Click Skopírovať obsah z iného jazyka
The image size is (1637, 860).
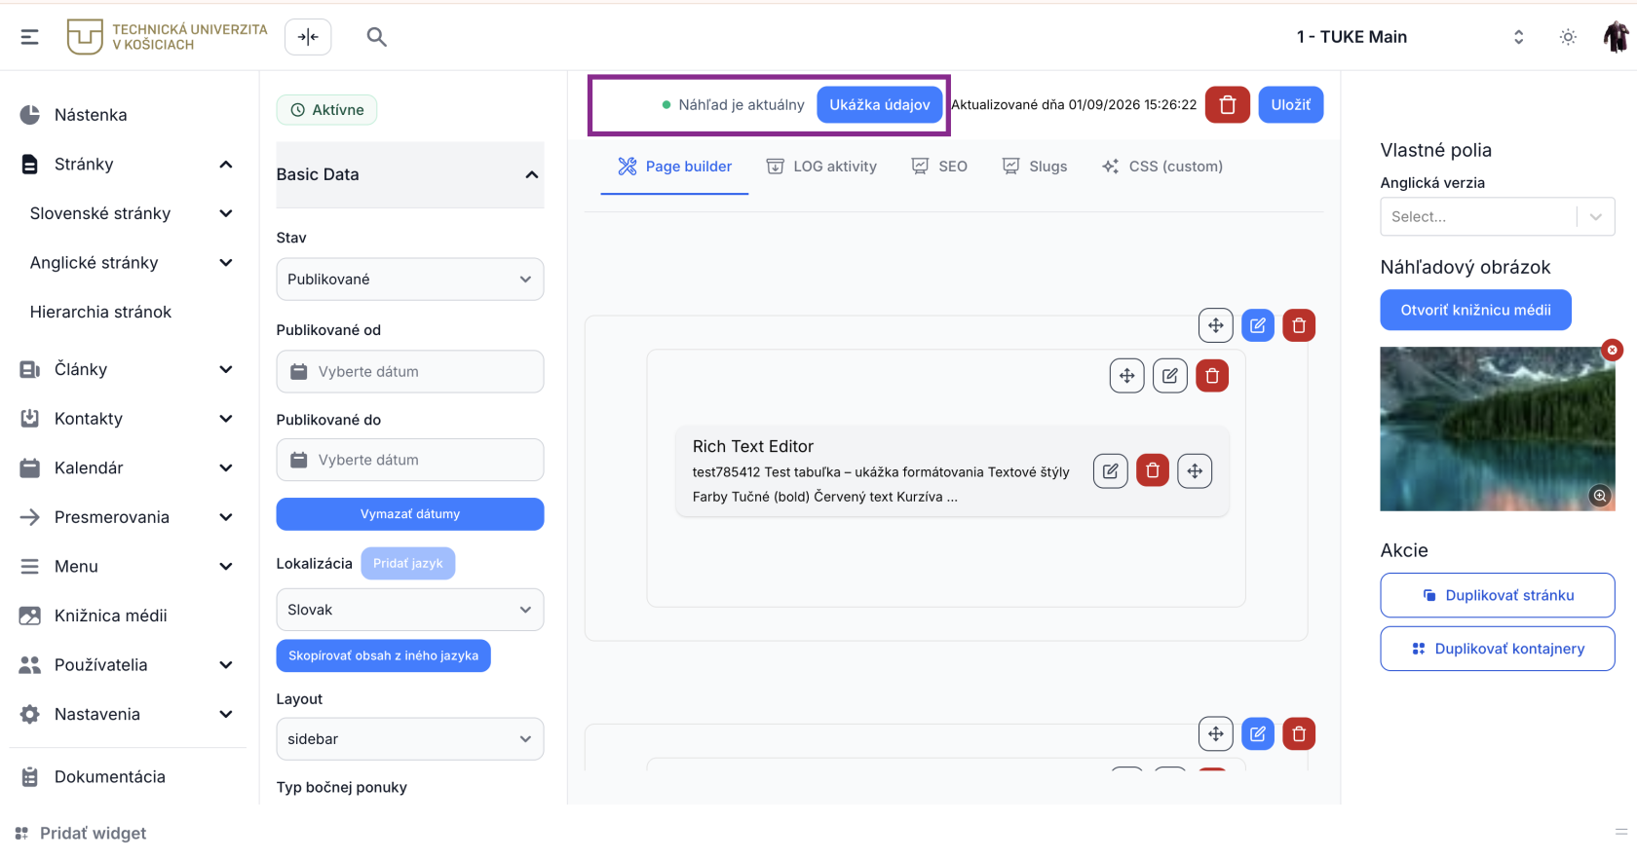(384, 655)
